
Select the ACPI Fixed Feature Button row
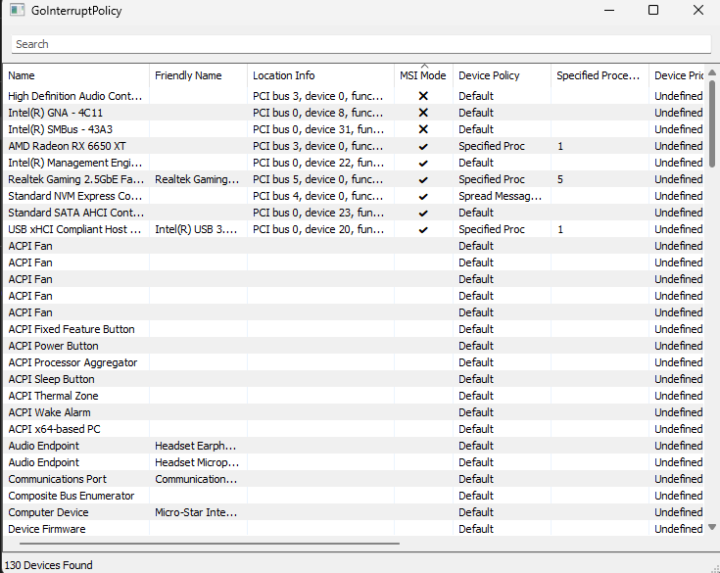coord(354,329)
